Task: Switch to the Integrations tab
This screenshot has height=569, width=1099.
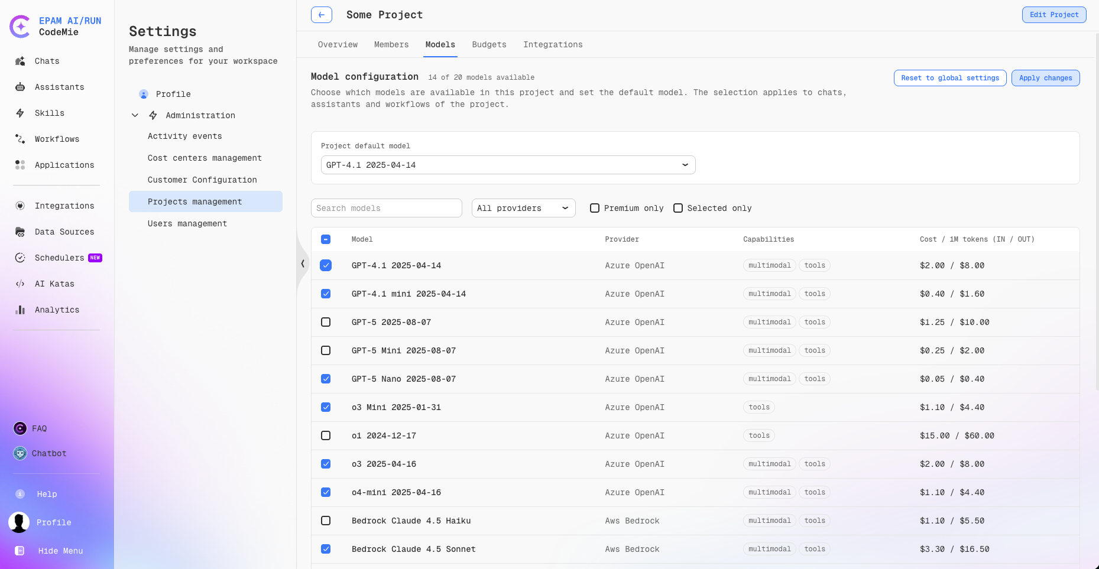Action: (x=553, y=44)
